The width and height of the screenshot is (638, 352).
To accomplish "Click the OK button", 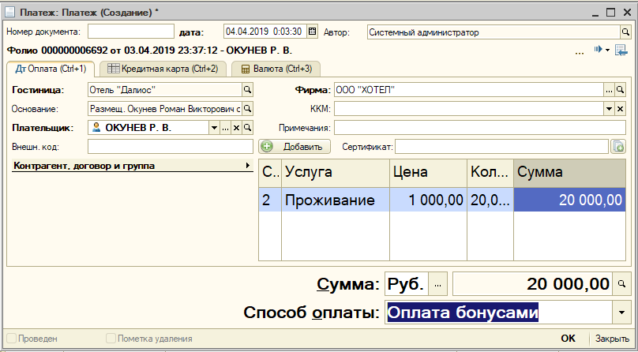I will click(568, 338).
